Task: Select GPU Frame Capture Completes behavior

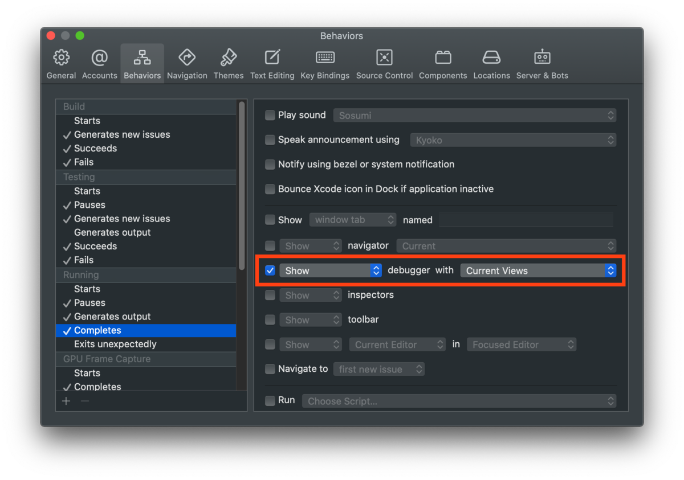Action: (146, 385)
